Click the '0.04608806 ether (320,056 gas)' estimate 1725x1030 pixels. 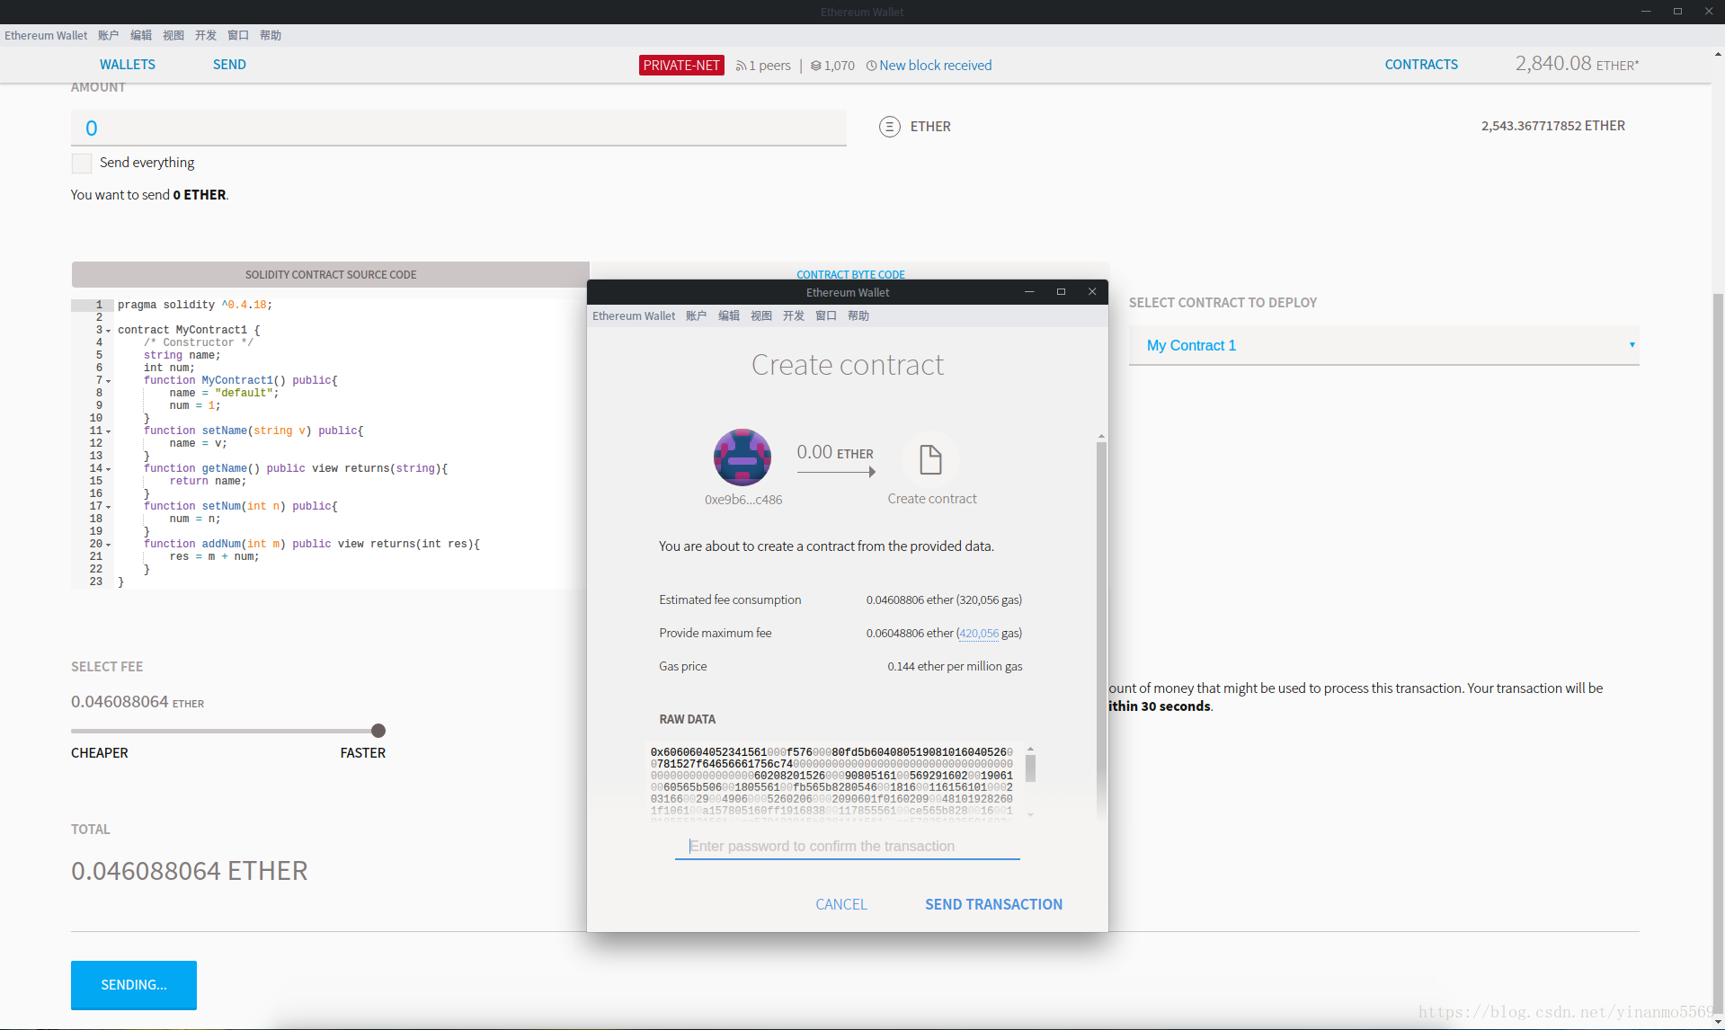coord(944,600)
